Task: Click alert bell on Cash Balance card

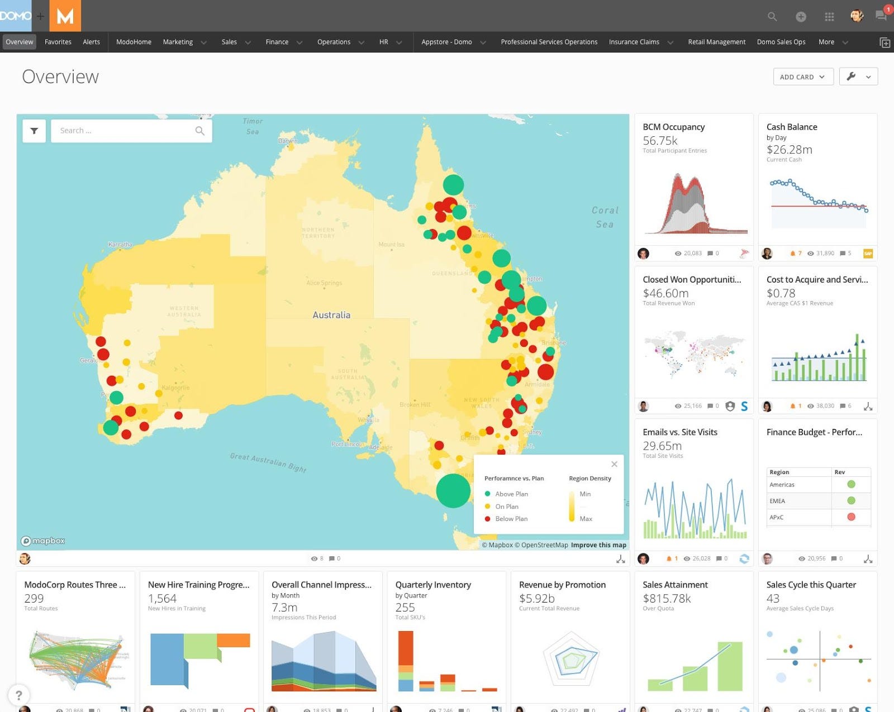Action: (x=792, y=254)
